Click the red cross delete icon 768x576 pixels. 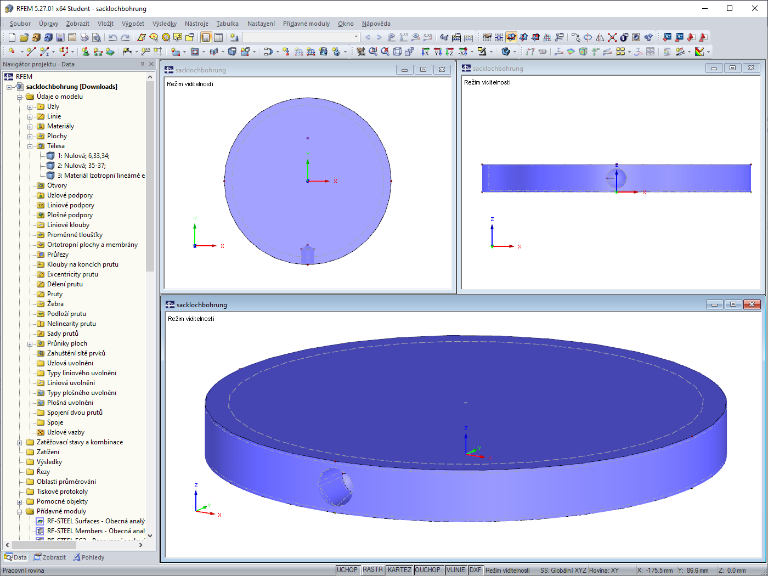[x=612, y=37]
